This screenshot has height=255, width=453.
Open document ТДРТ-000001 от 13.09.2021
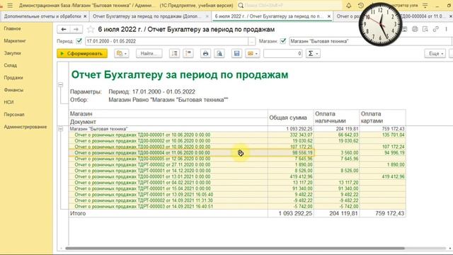[144, 195]
